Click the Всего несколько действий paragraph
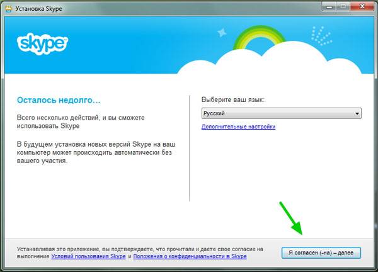The height and width of the screenshot is (272, 378). click(81, 122)
